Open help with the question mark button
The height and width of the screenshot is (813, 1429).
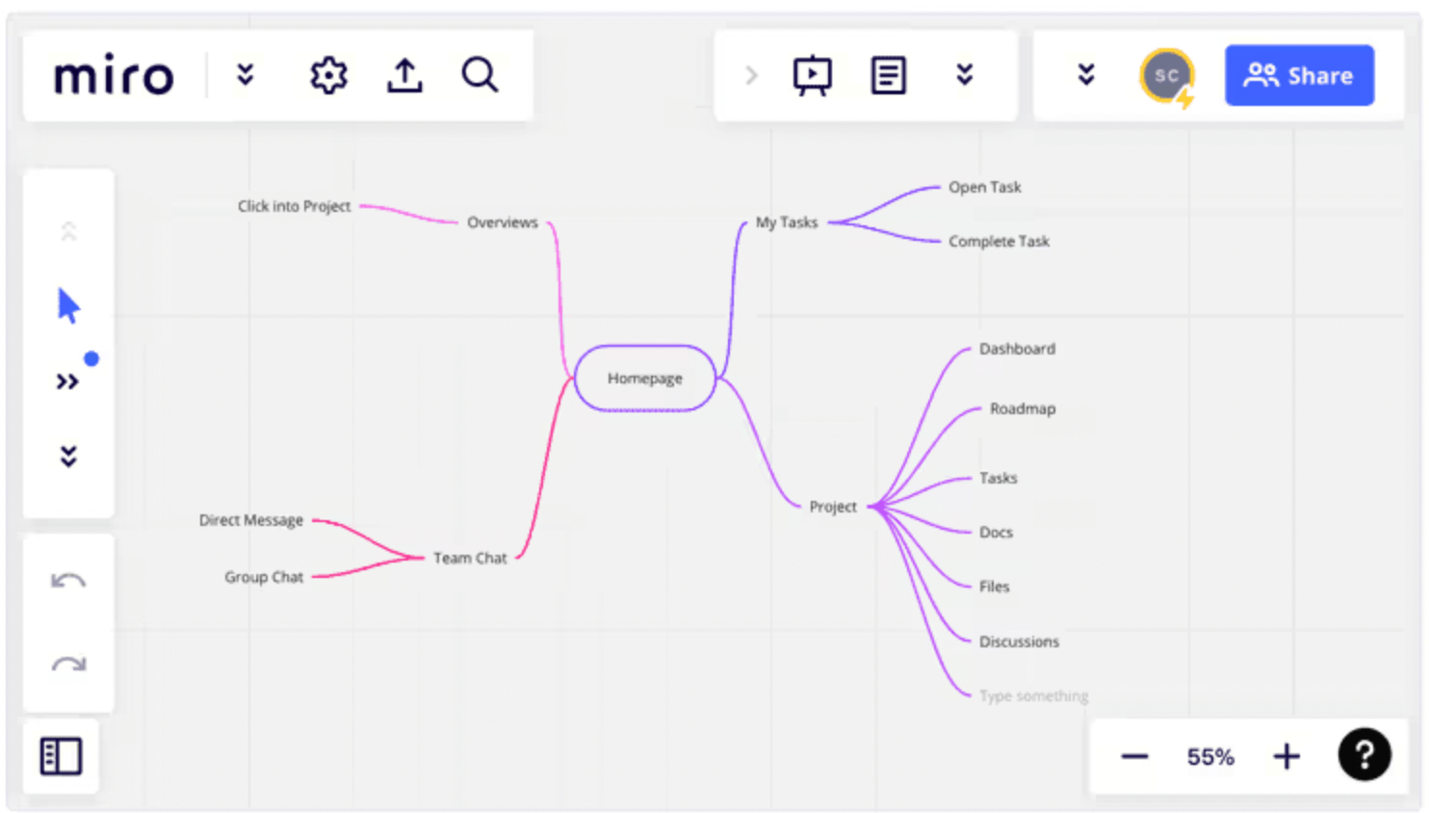[1364, 755]
